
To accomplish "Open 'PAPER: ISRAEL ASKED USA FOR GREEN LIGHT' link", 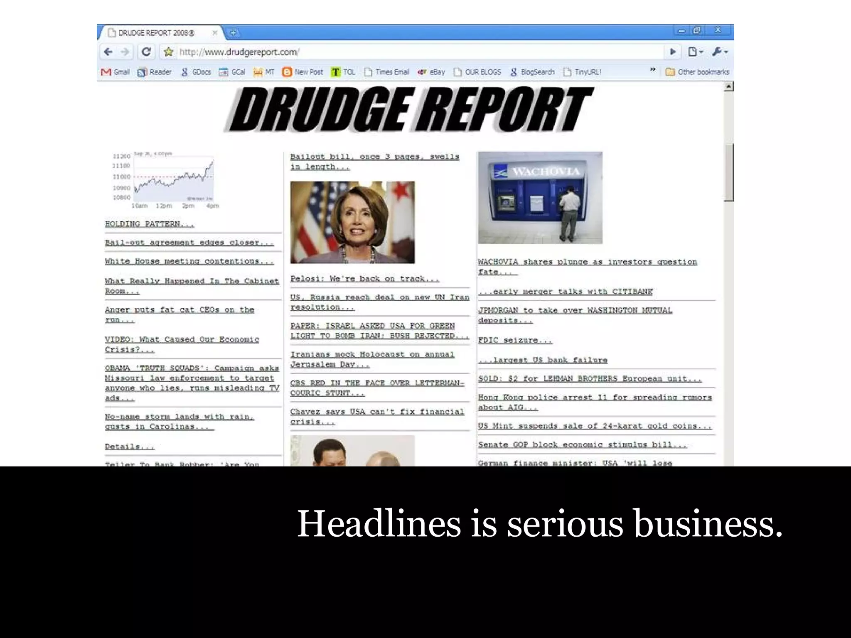I will pyautogui.click(x=380, y=331).
